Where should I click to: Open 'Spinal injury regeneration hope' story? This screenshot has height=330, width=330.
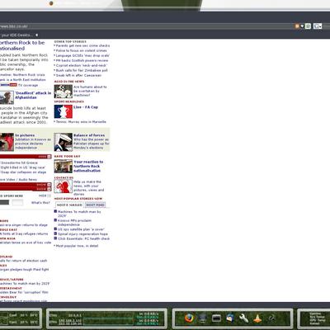(x=82, y=234)
